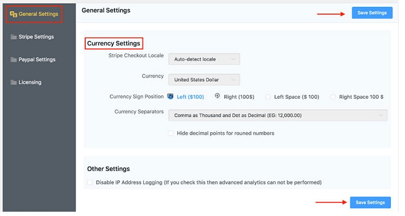The image size is (405, 216).
Task: Check Disable IP Address Logging box
Action: (90, 183)
